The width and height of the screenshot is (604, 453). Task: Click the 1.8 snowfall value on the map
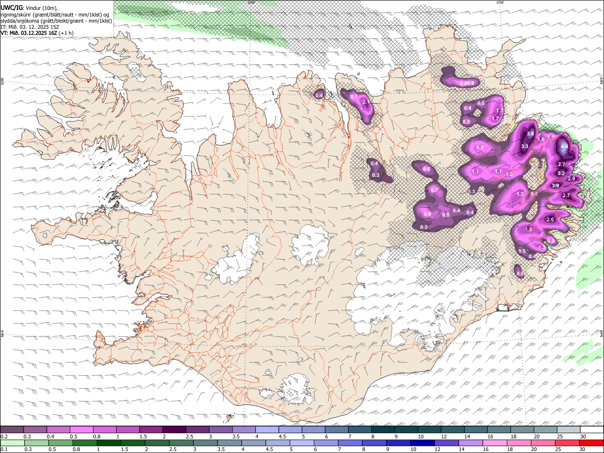click(529, 230)
